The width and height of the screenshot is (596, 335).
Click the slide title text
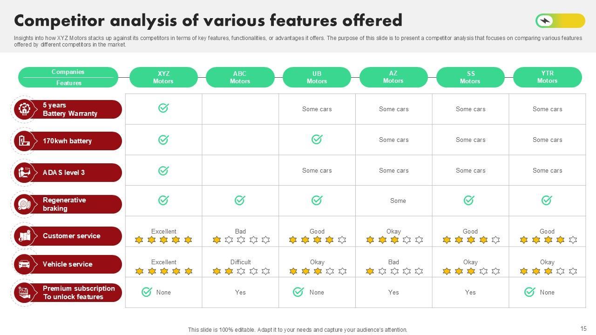click(x=208, y=20)
